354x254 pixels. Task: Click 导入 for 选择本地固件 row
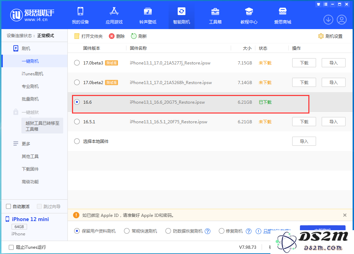point(304,141)
